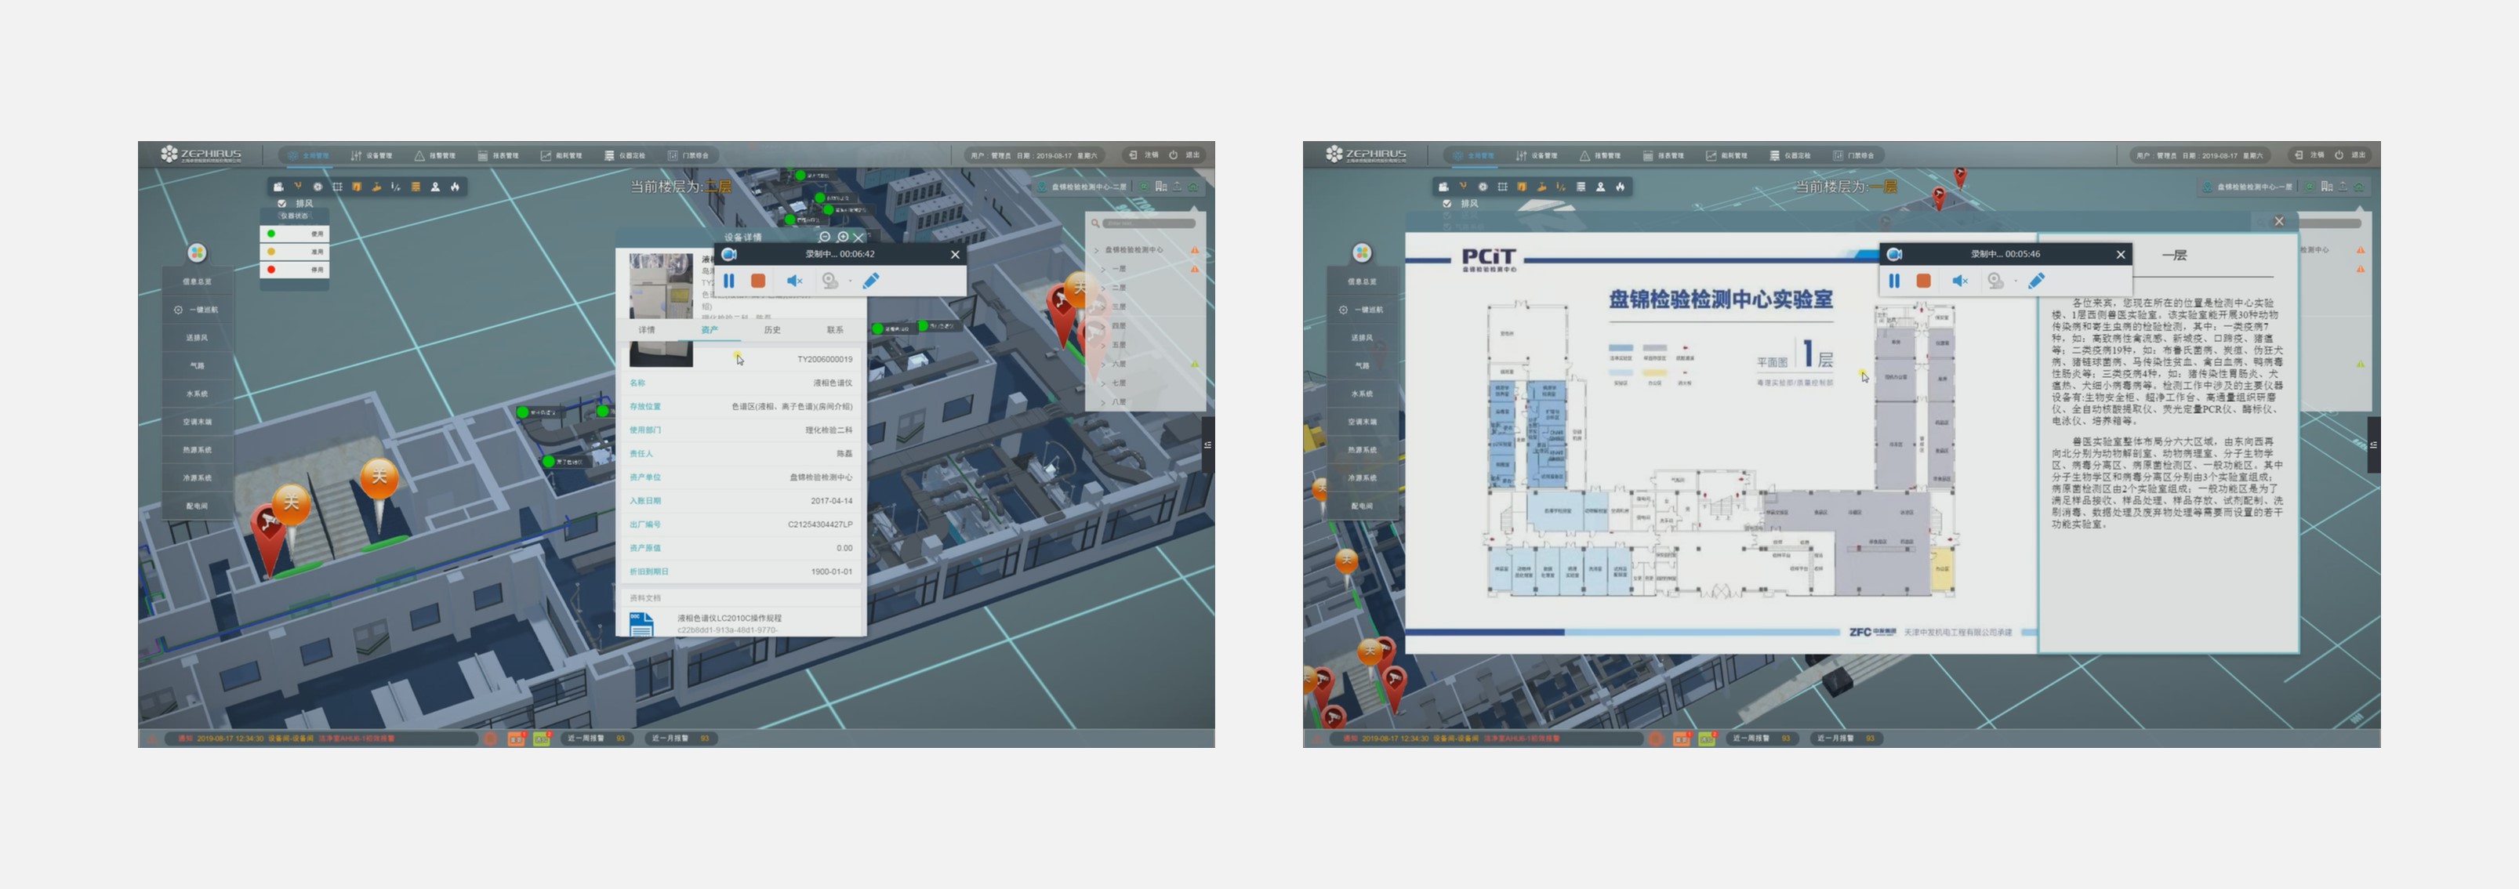2519x889 pixels.
Task: Open 联系 tab in left device panel
Action: pos(835,329)
